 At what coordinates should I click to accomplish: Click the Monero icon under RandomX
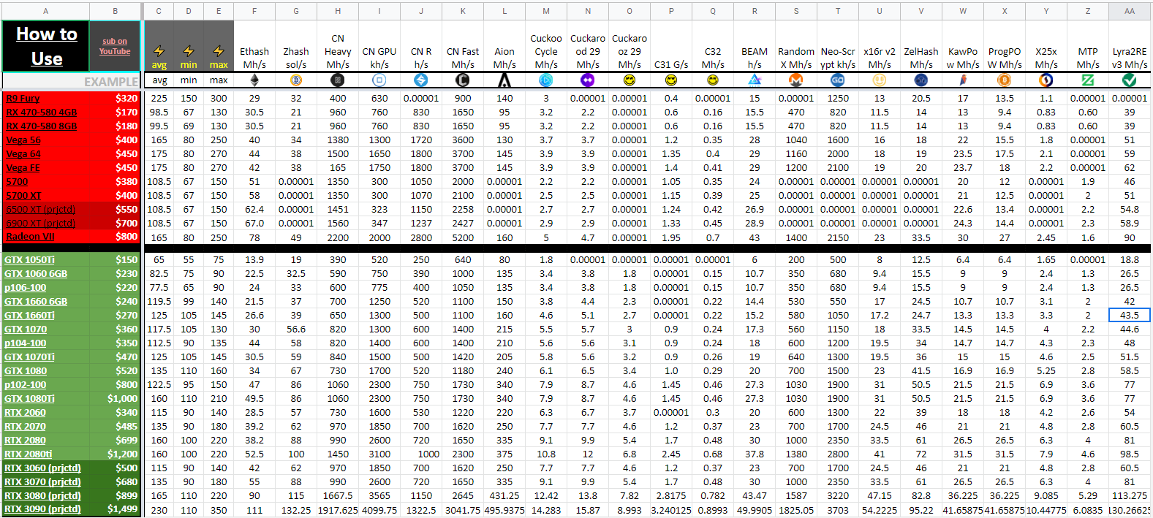pos(796,80)
